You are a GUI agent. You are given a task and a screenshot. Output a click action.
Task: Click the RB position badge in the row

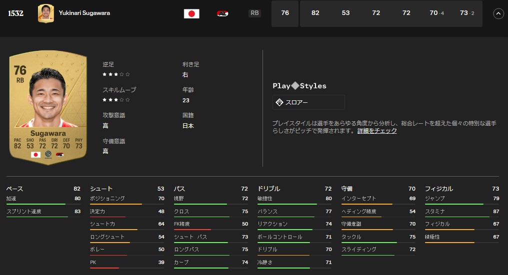pos(254,13)
